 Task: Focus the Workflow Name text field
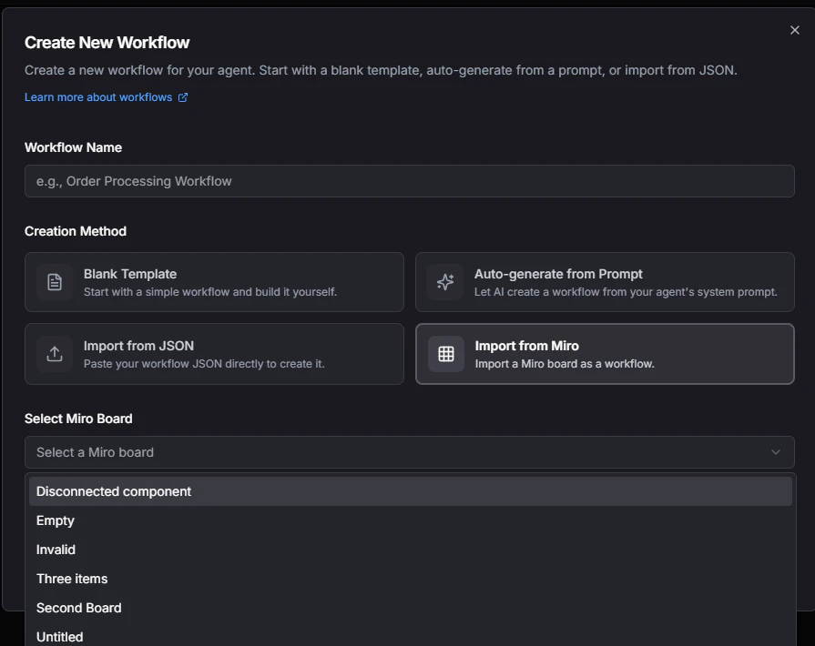tap(409, 181)
